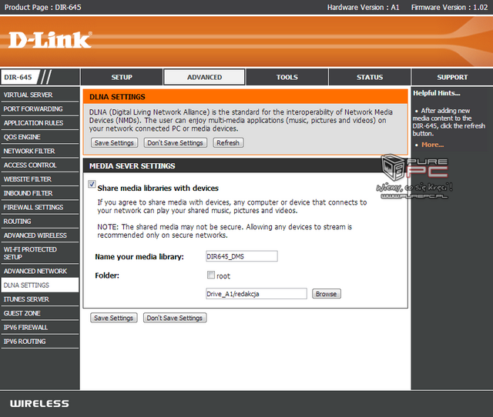The width and height of the screenshot is (493, 417).
Task: Click the D-Link logo
Action: click(x=50, y=40)
